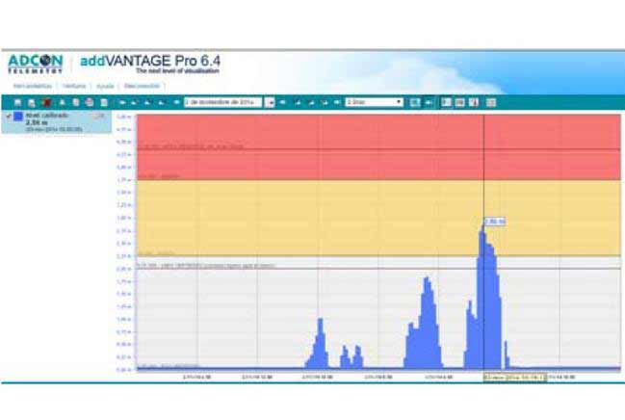Viewport: 625px width, 420px height.
Task: Click the zoom area icon right of the period dropdown
Action: [415, 102]
